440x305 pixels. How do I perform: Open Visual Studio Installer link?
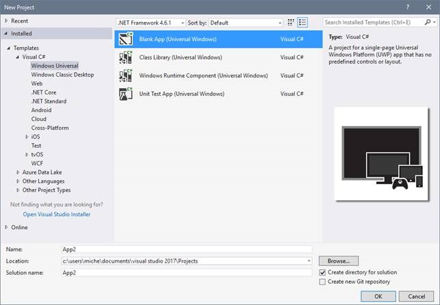tap(57, 214)
